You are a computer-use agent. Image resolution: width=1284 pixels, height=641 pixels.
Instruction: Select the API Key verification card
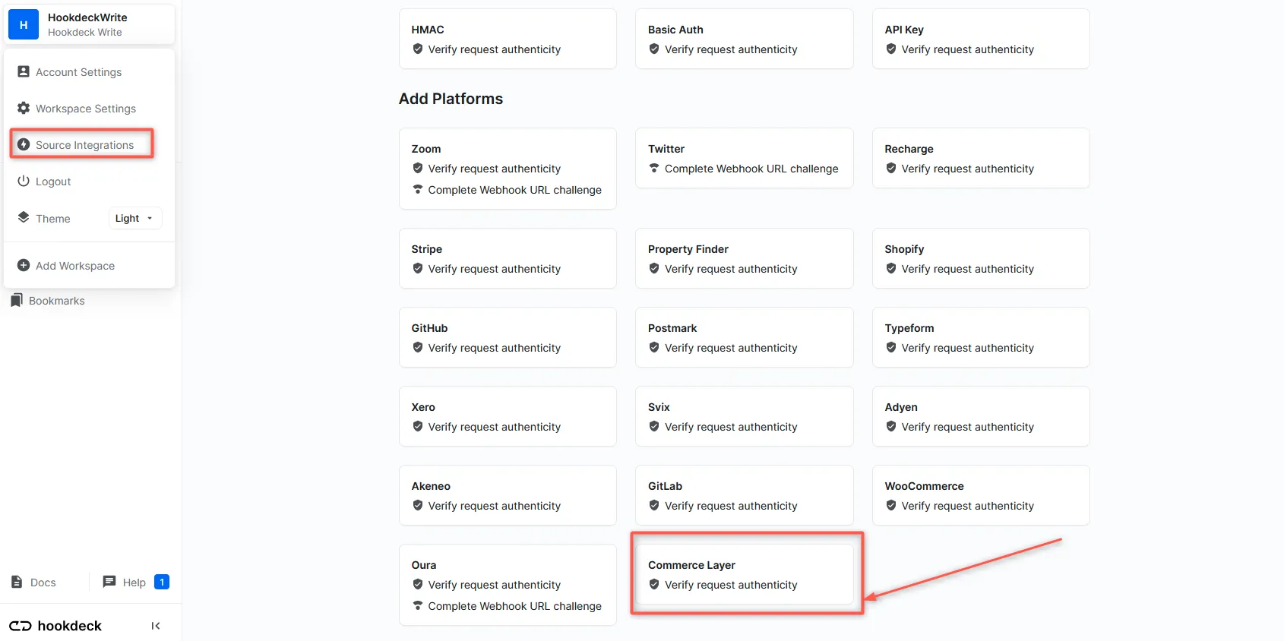[x=981, y=39]
